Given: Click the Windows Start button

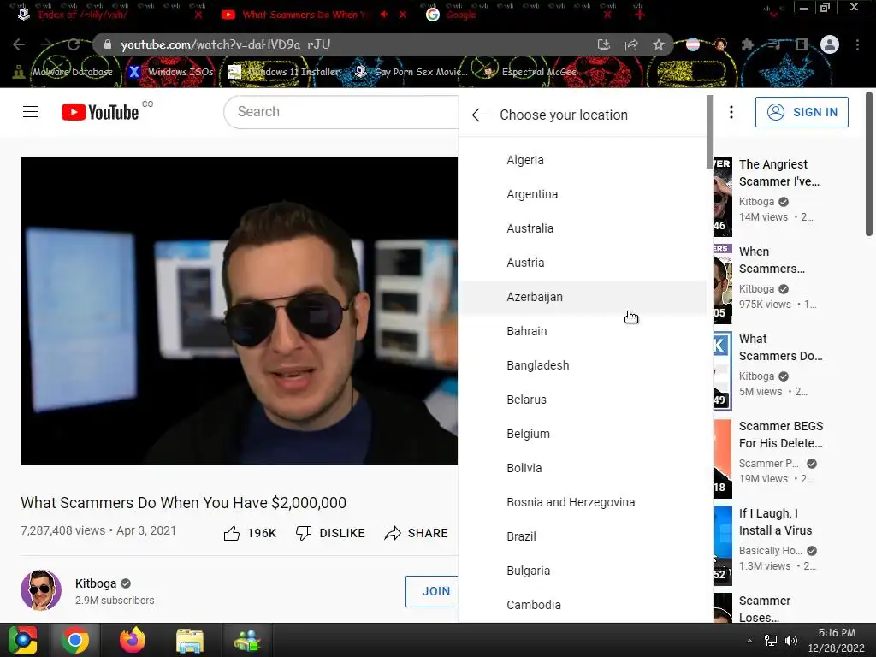Looking at the screenshot, I should click(x=23, y=640).
